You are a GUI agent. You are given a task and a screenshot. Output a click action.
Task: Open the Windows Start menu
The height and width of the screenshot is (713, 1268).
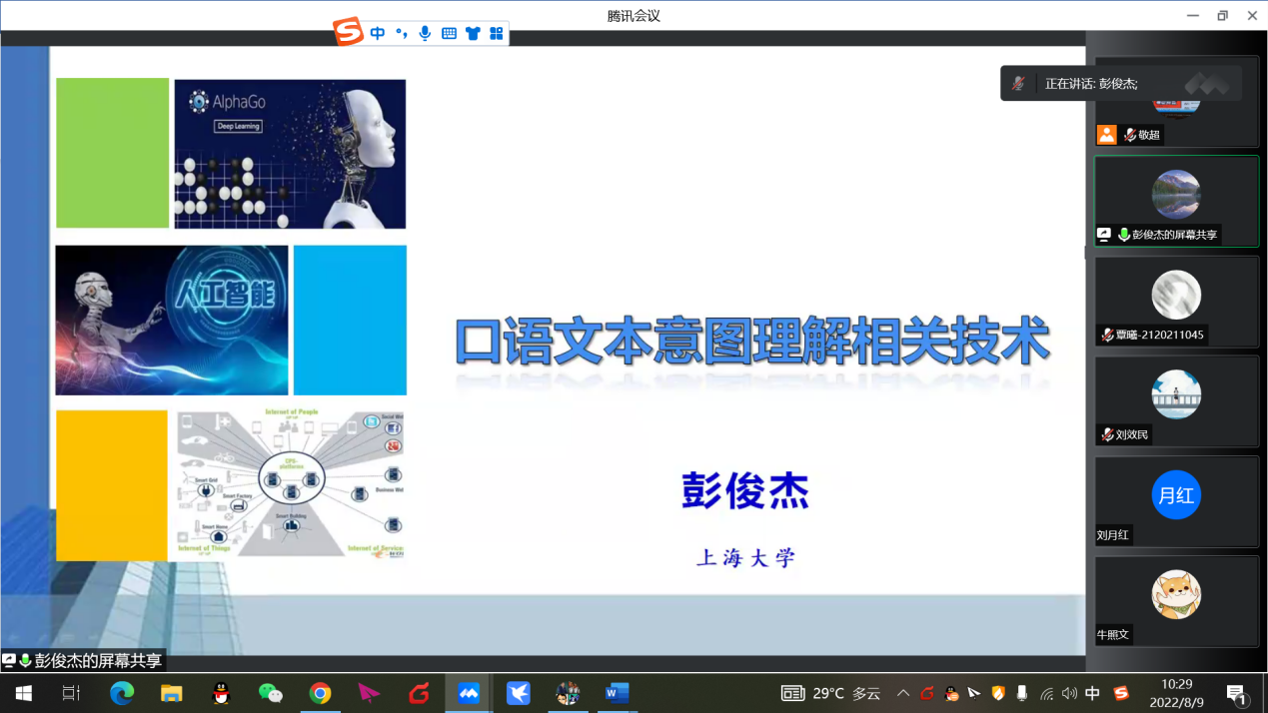[x=23, y=693]
